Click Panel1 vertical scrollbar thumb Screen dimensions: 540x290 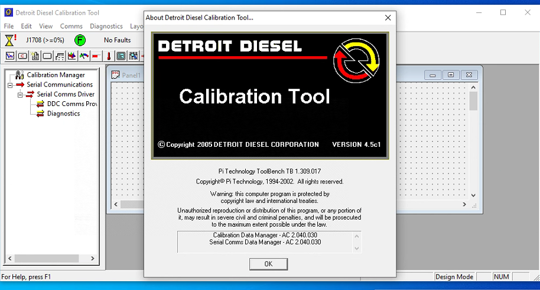tap(473, 101)
